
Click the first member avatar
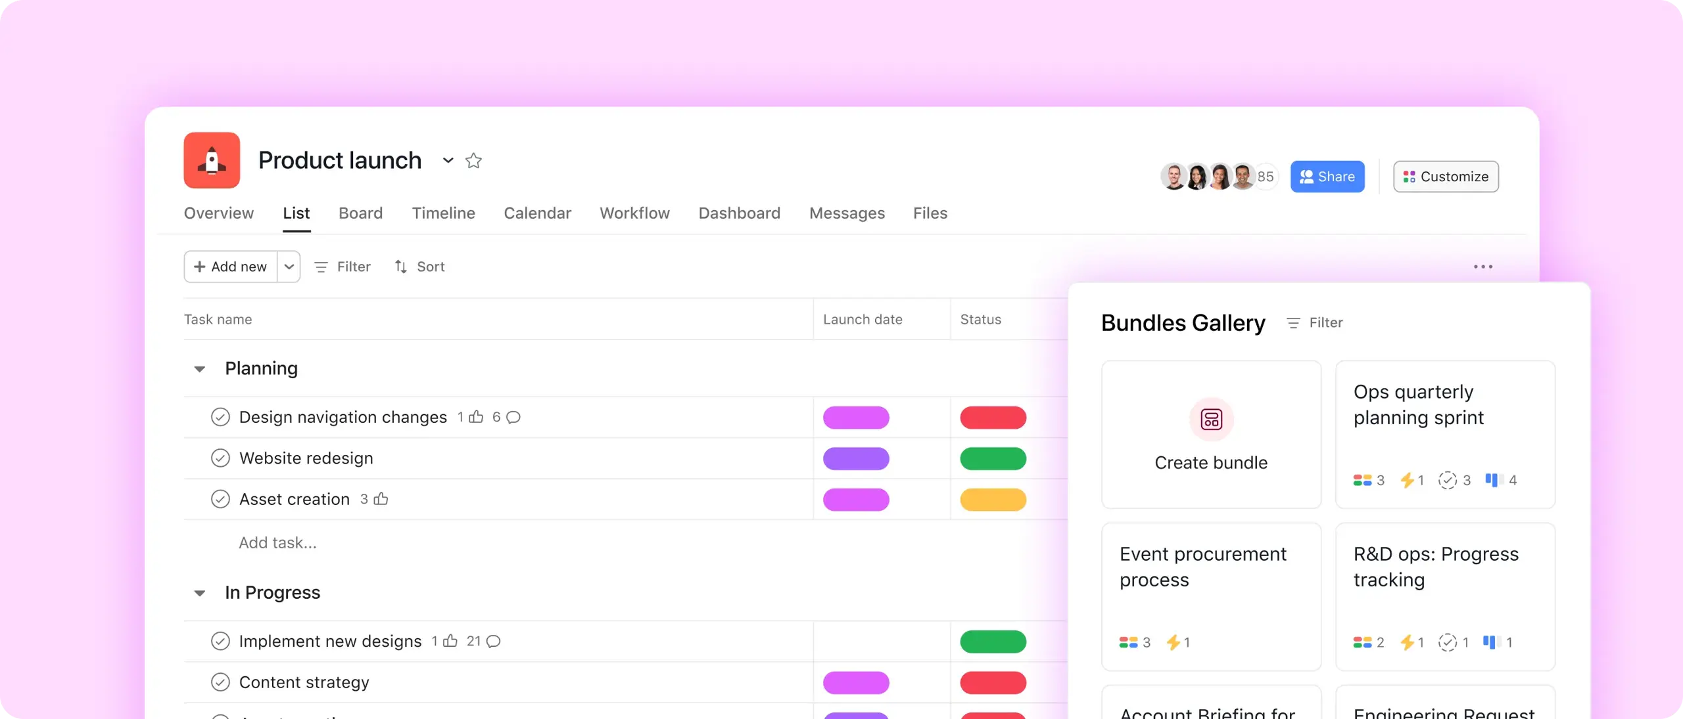(1173, 177)
